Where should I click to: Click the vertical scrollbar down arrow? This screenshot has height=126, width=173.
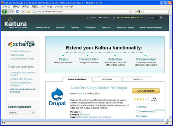[171, 117]
